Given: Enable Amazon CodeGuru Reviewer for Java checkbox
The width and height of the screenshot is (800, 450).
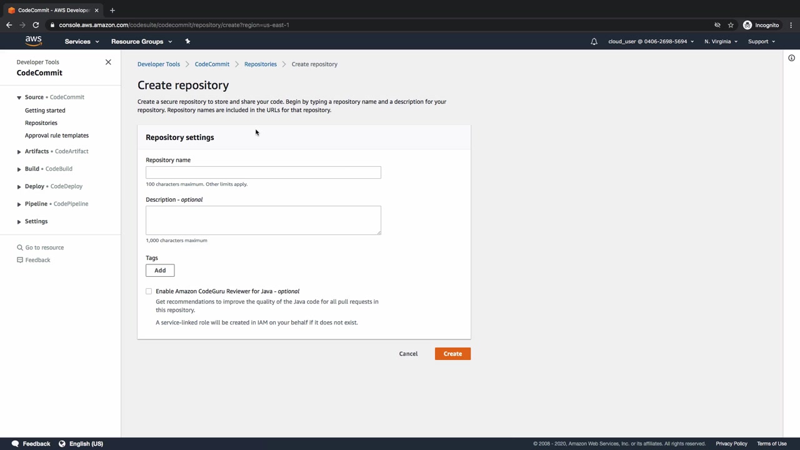Looking at the screenshot, I should [149, 291].
